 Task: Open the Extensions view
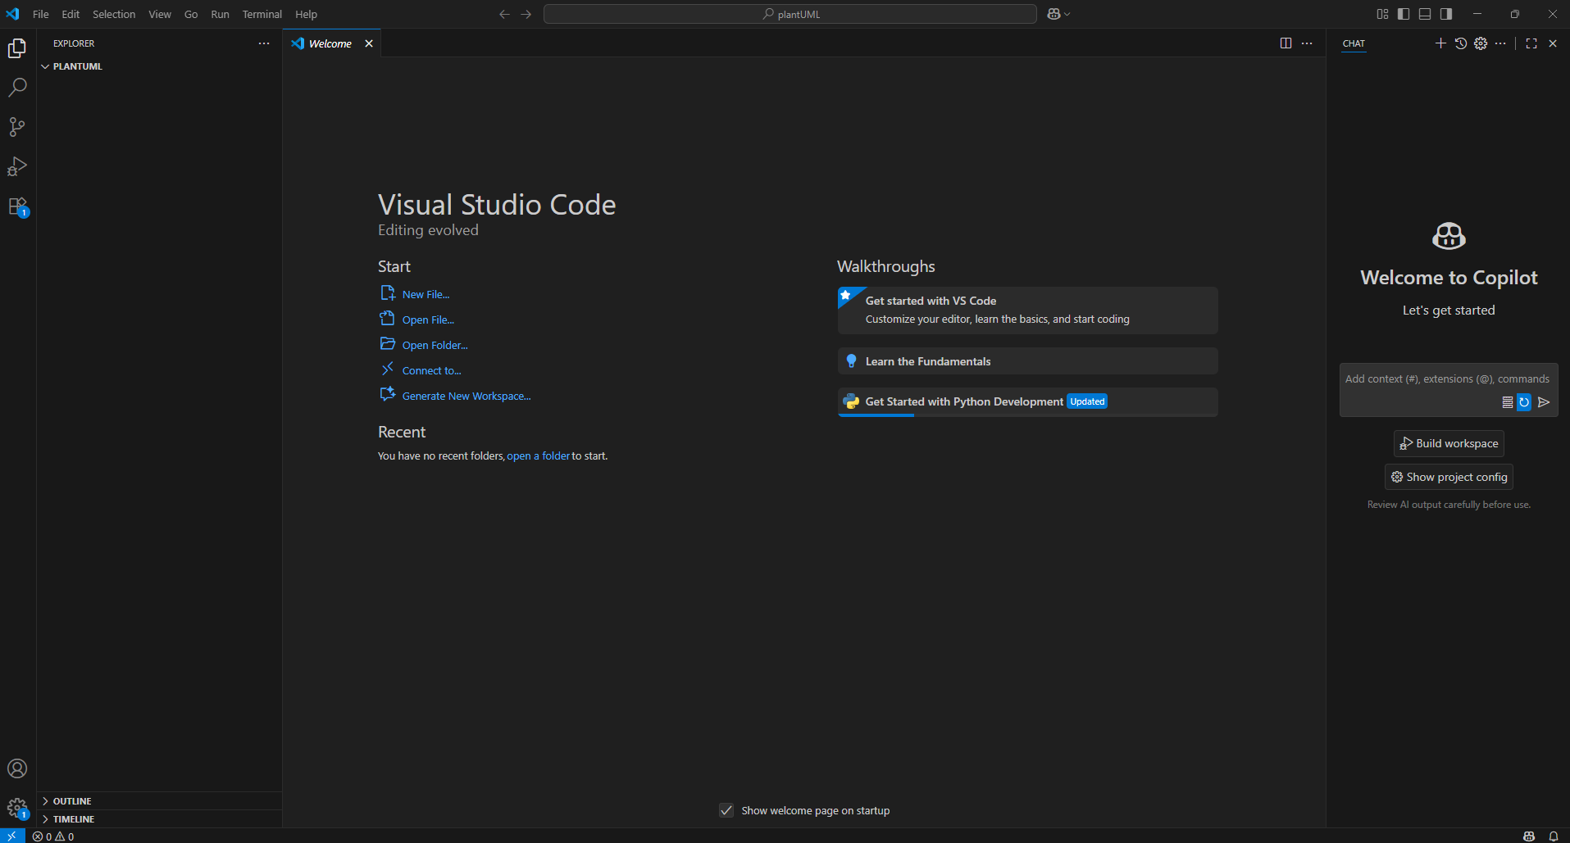17,206
